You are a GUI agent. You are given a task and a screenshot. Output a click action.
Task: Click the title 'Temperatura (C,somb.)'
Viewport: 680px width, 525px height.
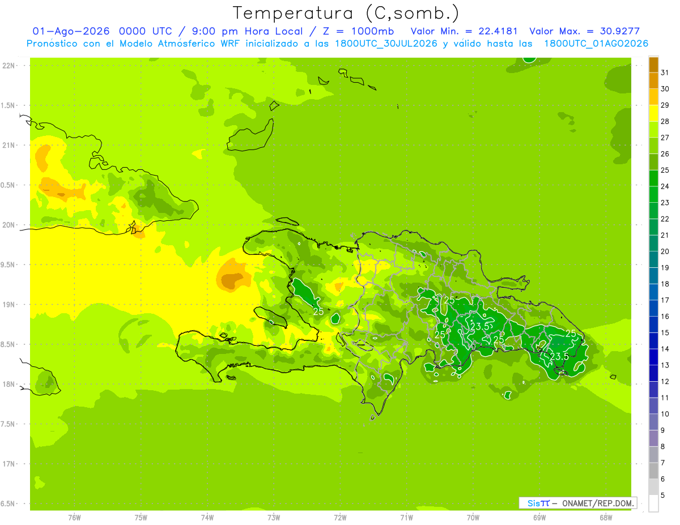click(346, 13)
